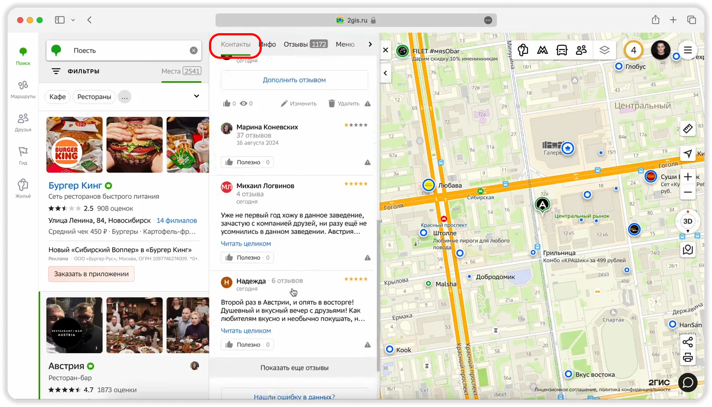
Task: Edit my review via Изменить
Action: [x=298, y=103]
